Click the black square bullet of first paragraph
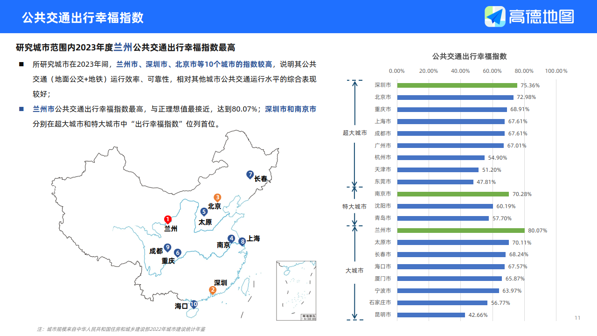Screen dimensions: 597x336 pyautogui.click(x=21, y=64)
